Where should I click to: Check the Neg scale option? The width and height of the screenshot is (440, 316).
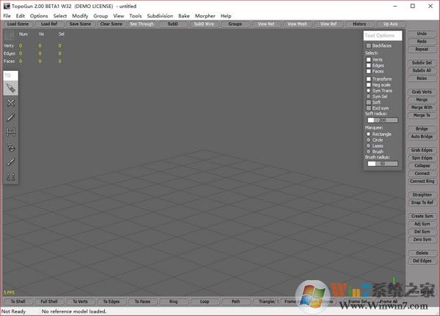pyautogui.click(x=369, y=85)
